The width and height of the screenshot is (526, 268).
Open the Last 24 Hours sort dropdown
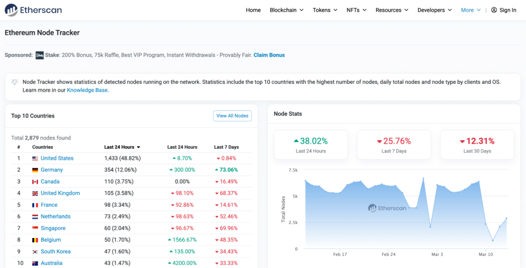click(x=122, y=147)
